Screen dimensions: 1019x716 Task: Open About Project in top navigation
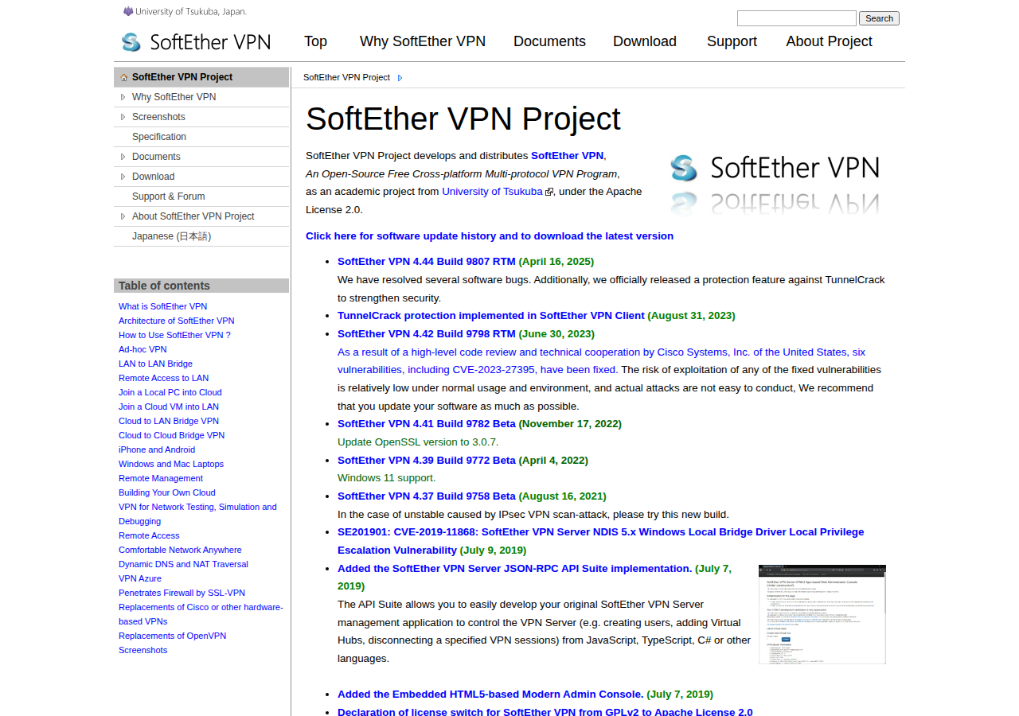(x=829, y=41)
